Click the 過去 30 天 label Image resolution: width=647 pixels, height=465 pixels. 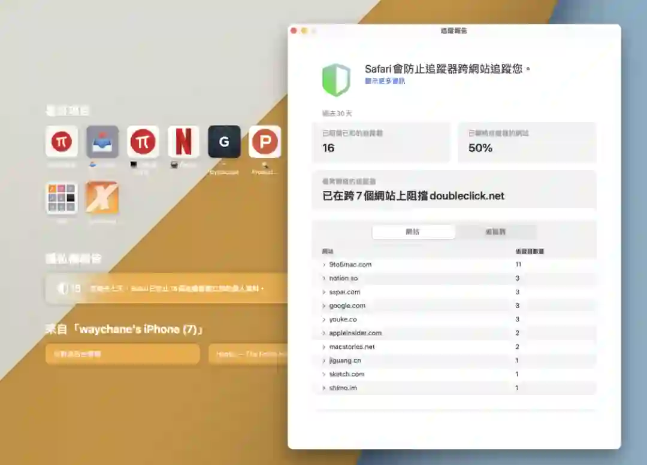[x=337, y=113]
